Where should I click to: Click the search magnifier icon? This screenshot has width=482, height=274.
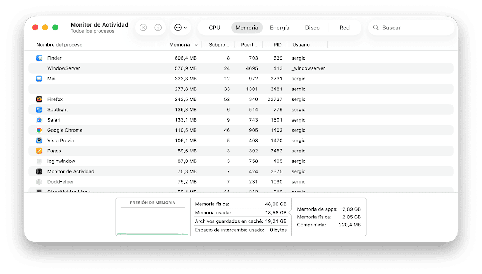click(x=376, y=28)
